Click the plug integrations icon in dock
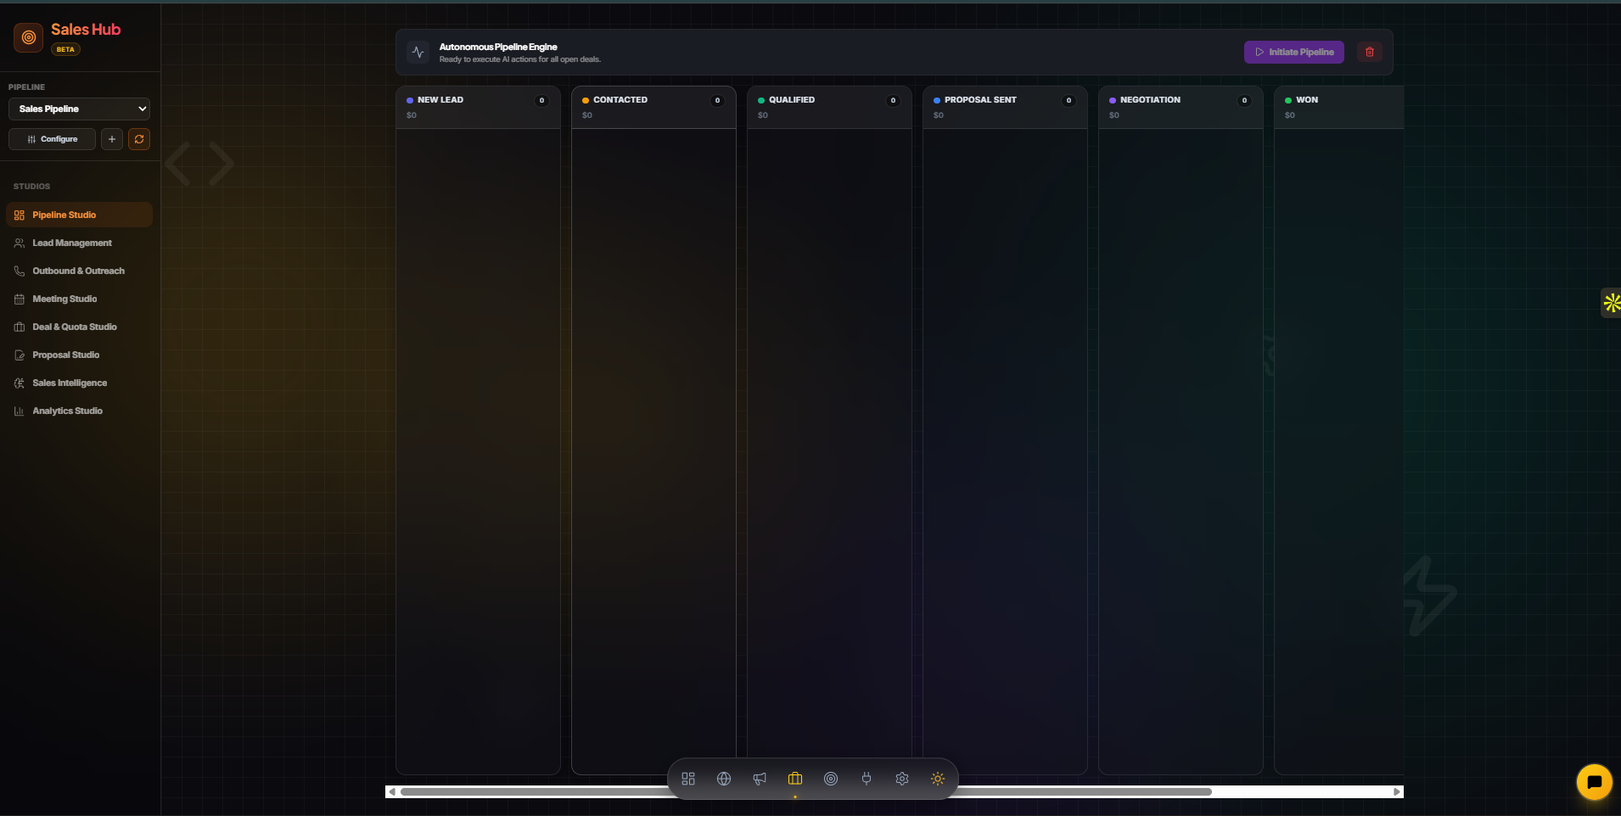1621x816 pixels. coord(867,779)
